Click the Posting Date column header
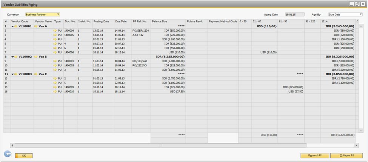The image size is (368, 162). (103, 22)
